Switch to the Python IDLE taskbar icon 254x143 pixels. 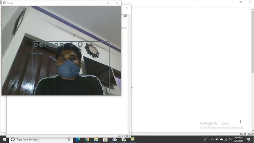(x=124, y=139)
